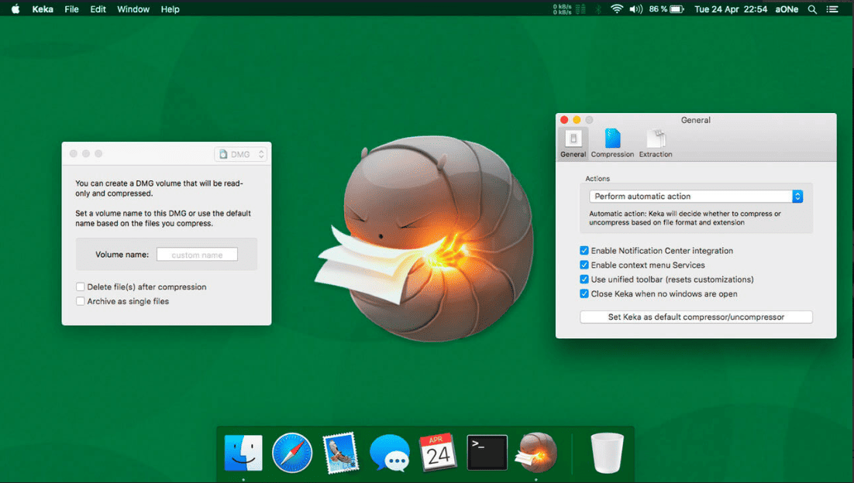Open the Window menu
854x483 pixels.
pyautogui.click(x=133, y=9)
